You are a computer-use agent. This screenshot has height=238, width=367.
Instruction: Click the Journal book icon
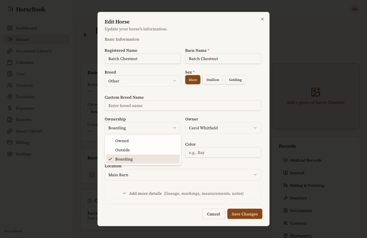click(286, 173)
